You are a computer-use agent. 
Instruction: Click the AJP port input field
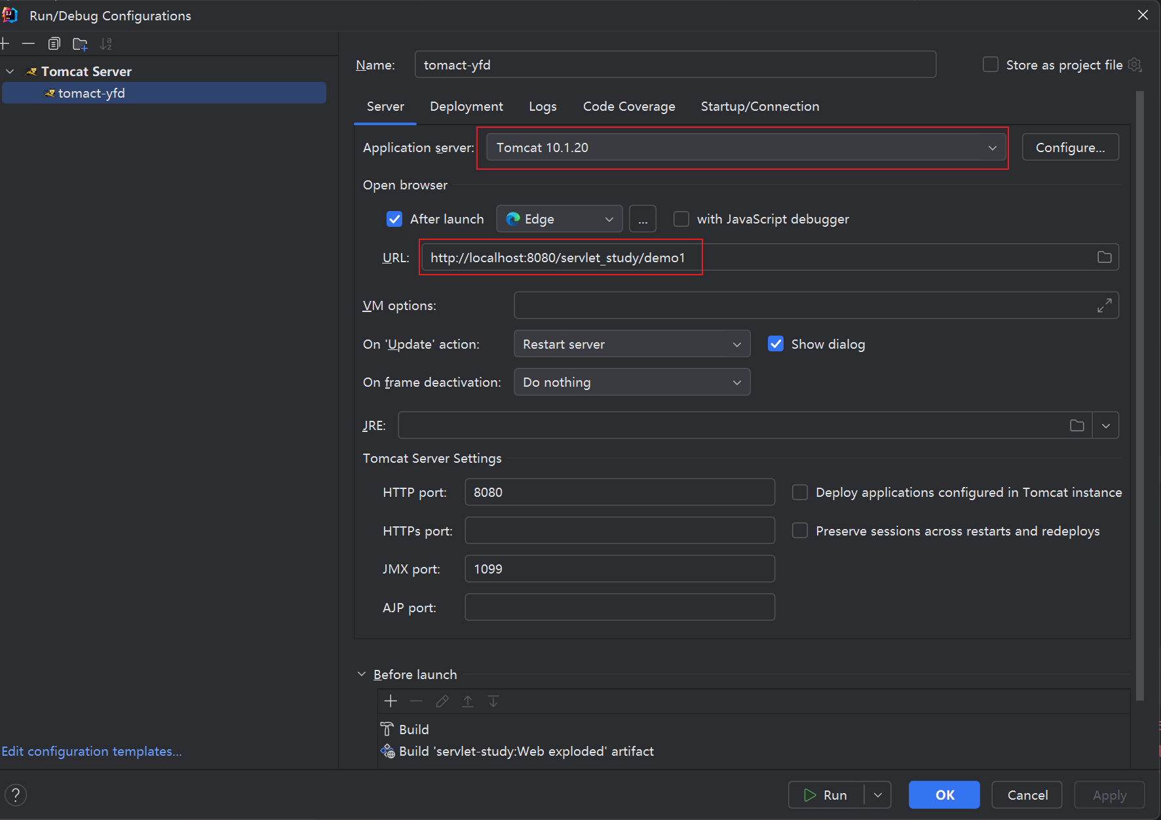620,608
